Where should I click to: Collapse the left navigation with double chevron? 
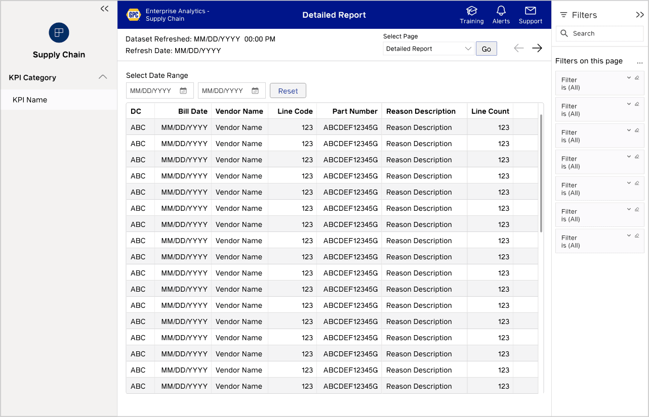tap(104, 9)
